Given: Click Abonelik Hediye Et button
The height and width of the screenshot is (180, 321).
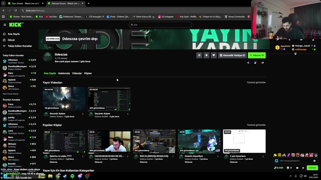Looking at the screenshot, I should 232,55.
